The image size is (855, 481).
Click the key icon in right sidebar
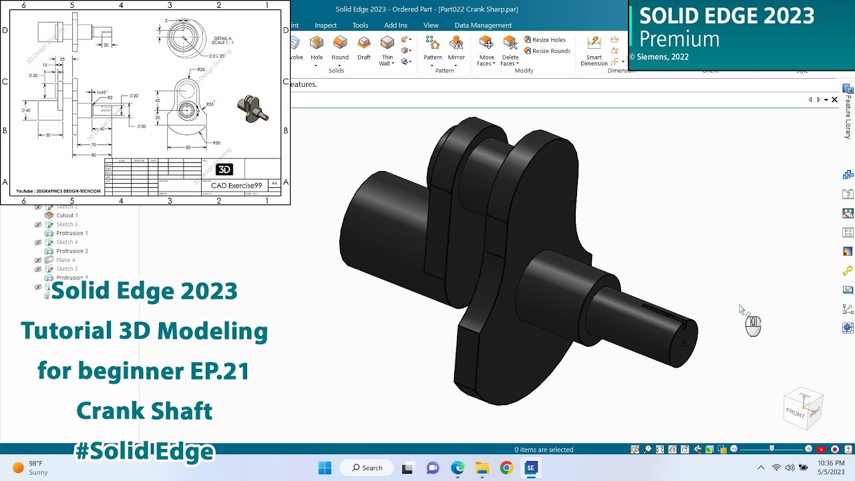click(x=848, y=271)
